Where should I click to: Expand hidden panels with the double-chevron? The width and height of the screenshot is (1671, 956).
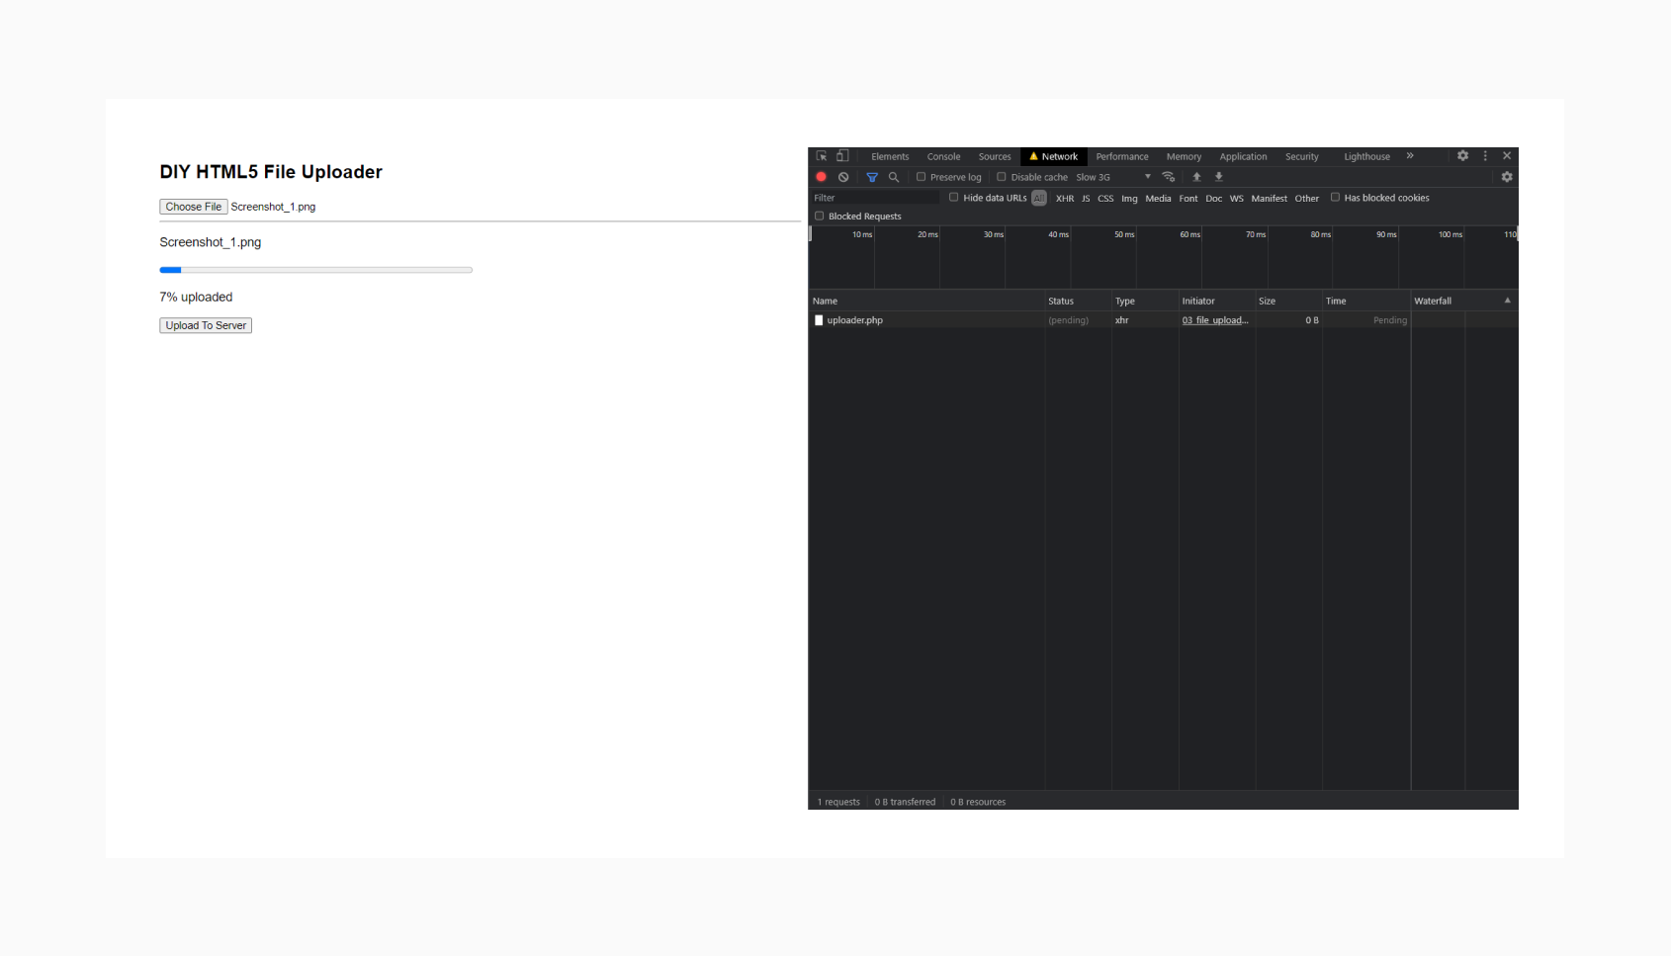click(x=1408, y=156)
